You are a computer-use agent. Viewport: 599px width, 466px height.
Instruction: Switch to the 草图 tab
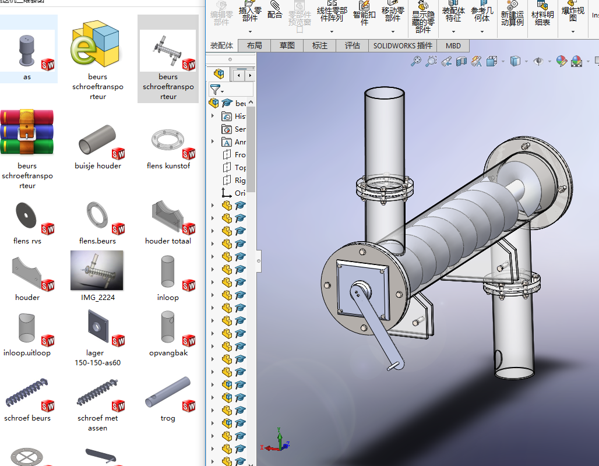287,45
